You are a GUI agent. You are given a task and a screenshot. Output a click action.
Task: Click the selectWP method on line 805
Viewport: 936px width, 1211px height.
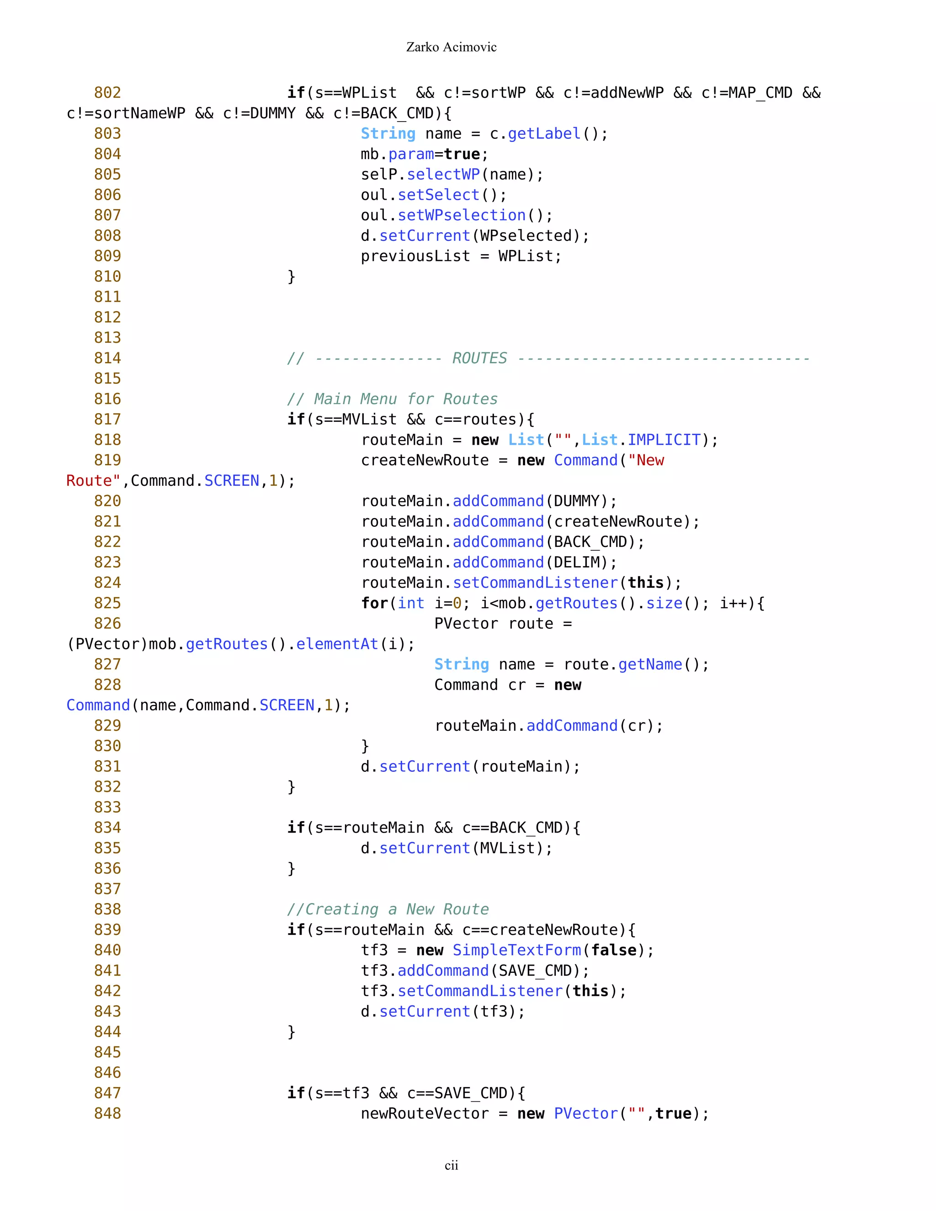pyautogui.click(x=443, y=175)
